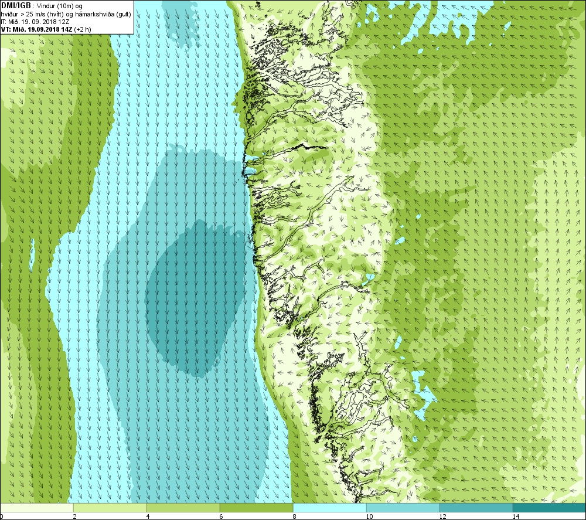Click the 'VT: Mið. 19.09.2018 14Z (+2 h)' line
The image size is (586, 520).
[x=46, y=29]
